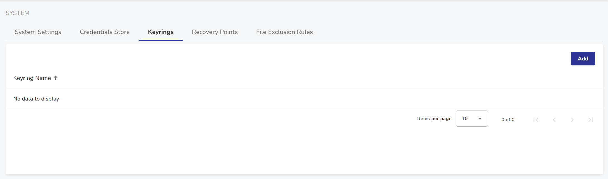This screenshot has width=608, height=179.
Task: Go to the first page of keyrings
Action: [536, 120]
